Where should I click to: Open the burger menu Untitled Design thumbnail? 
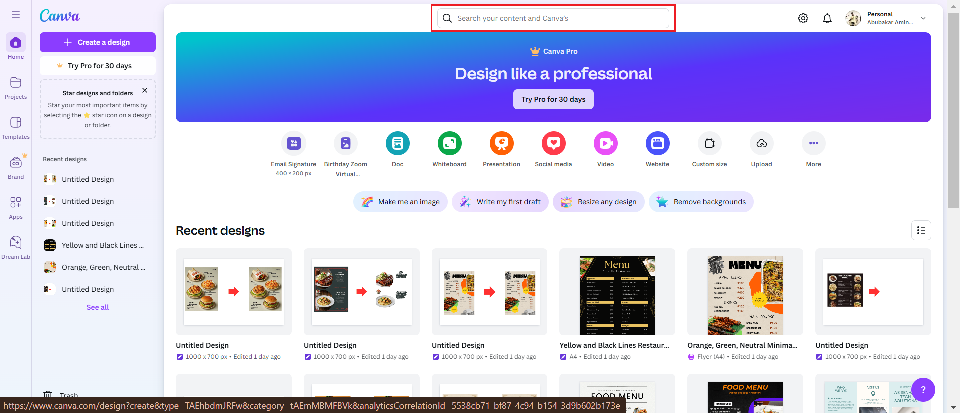pos(234,292)
